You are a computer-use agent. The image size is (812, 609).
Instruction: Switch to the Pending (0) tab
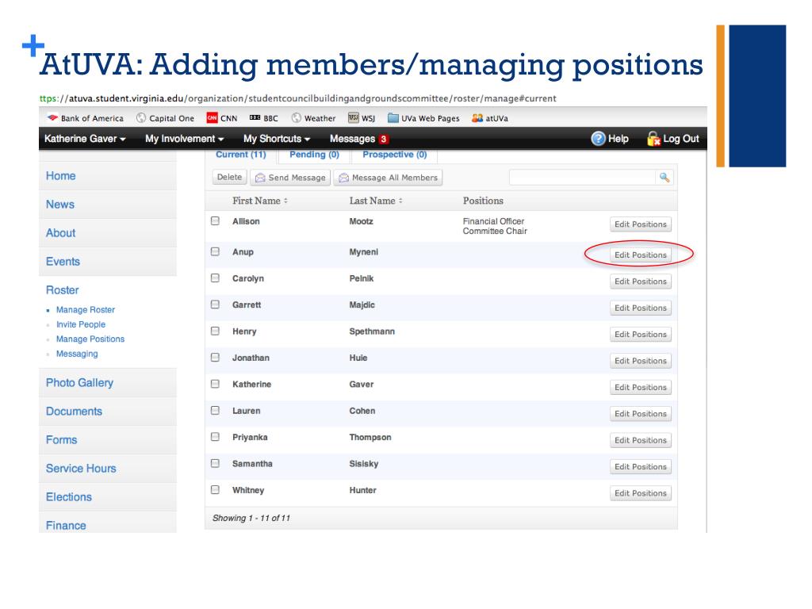(314, 155)
